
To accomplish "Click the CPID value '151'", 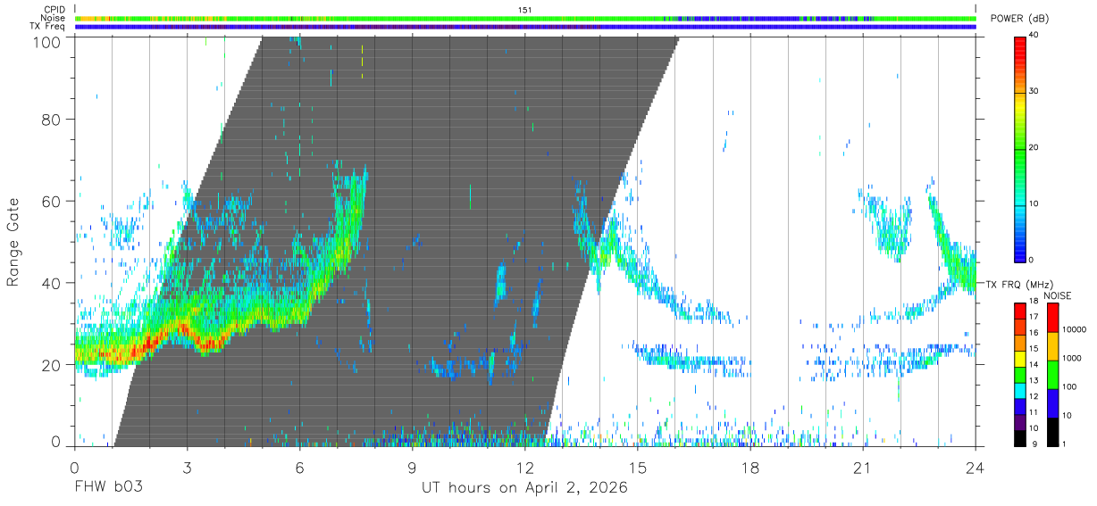I will [525, 9].
